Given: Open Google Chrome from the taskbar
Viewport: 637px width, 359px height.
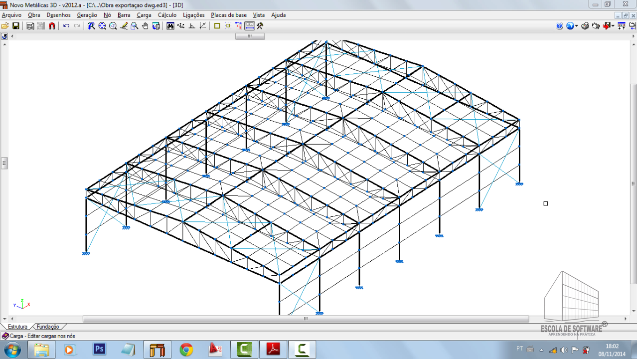Looking at the screenshot, I should click(x=186, y=350).
